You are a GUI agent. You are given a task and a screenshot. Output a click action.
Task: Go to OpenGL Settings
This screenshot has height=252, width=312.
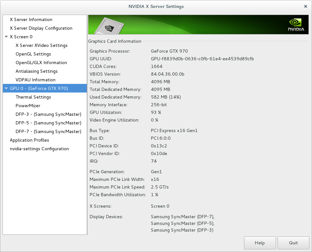pos(33,54)
